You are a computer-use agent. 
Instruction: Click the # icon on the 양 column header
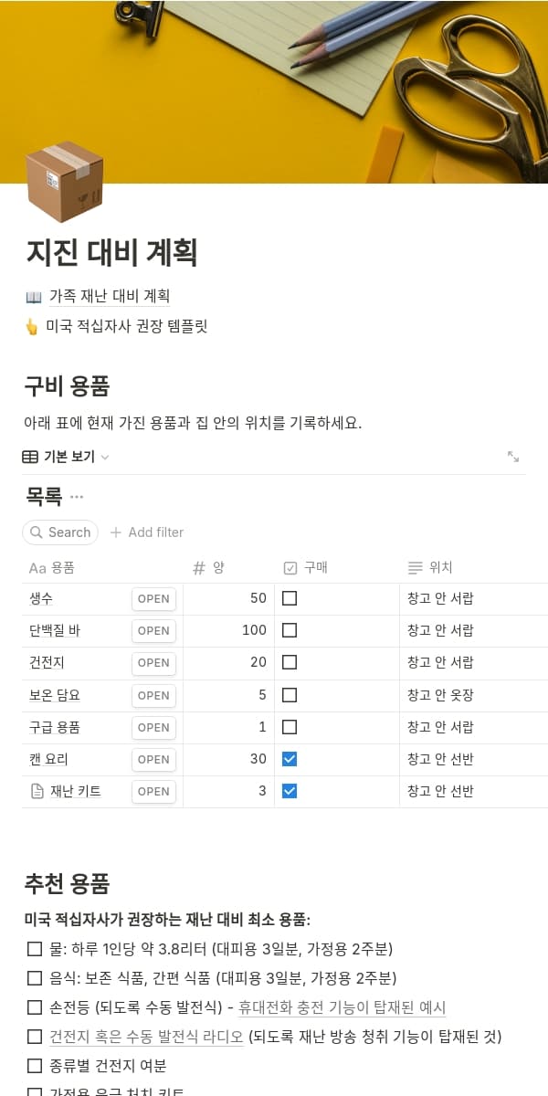pos(199,567)
